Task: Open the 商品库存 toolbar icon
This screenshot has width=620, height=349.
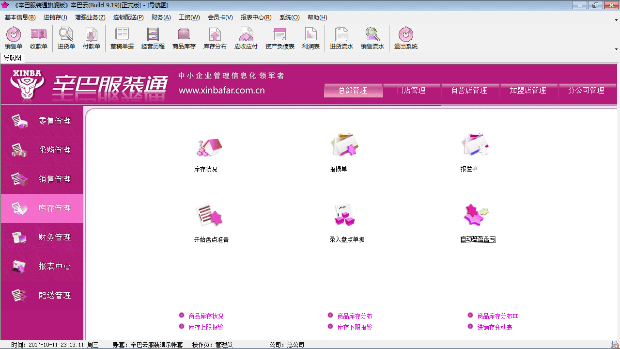Action: (x=184, y=39)
